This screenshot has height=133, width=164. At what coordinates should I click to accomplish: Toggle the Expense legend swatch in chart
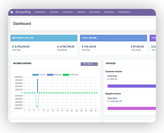coord(50,75)
